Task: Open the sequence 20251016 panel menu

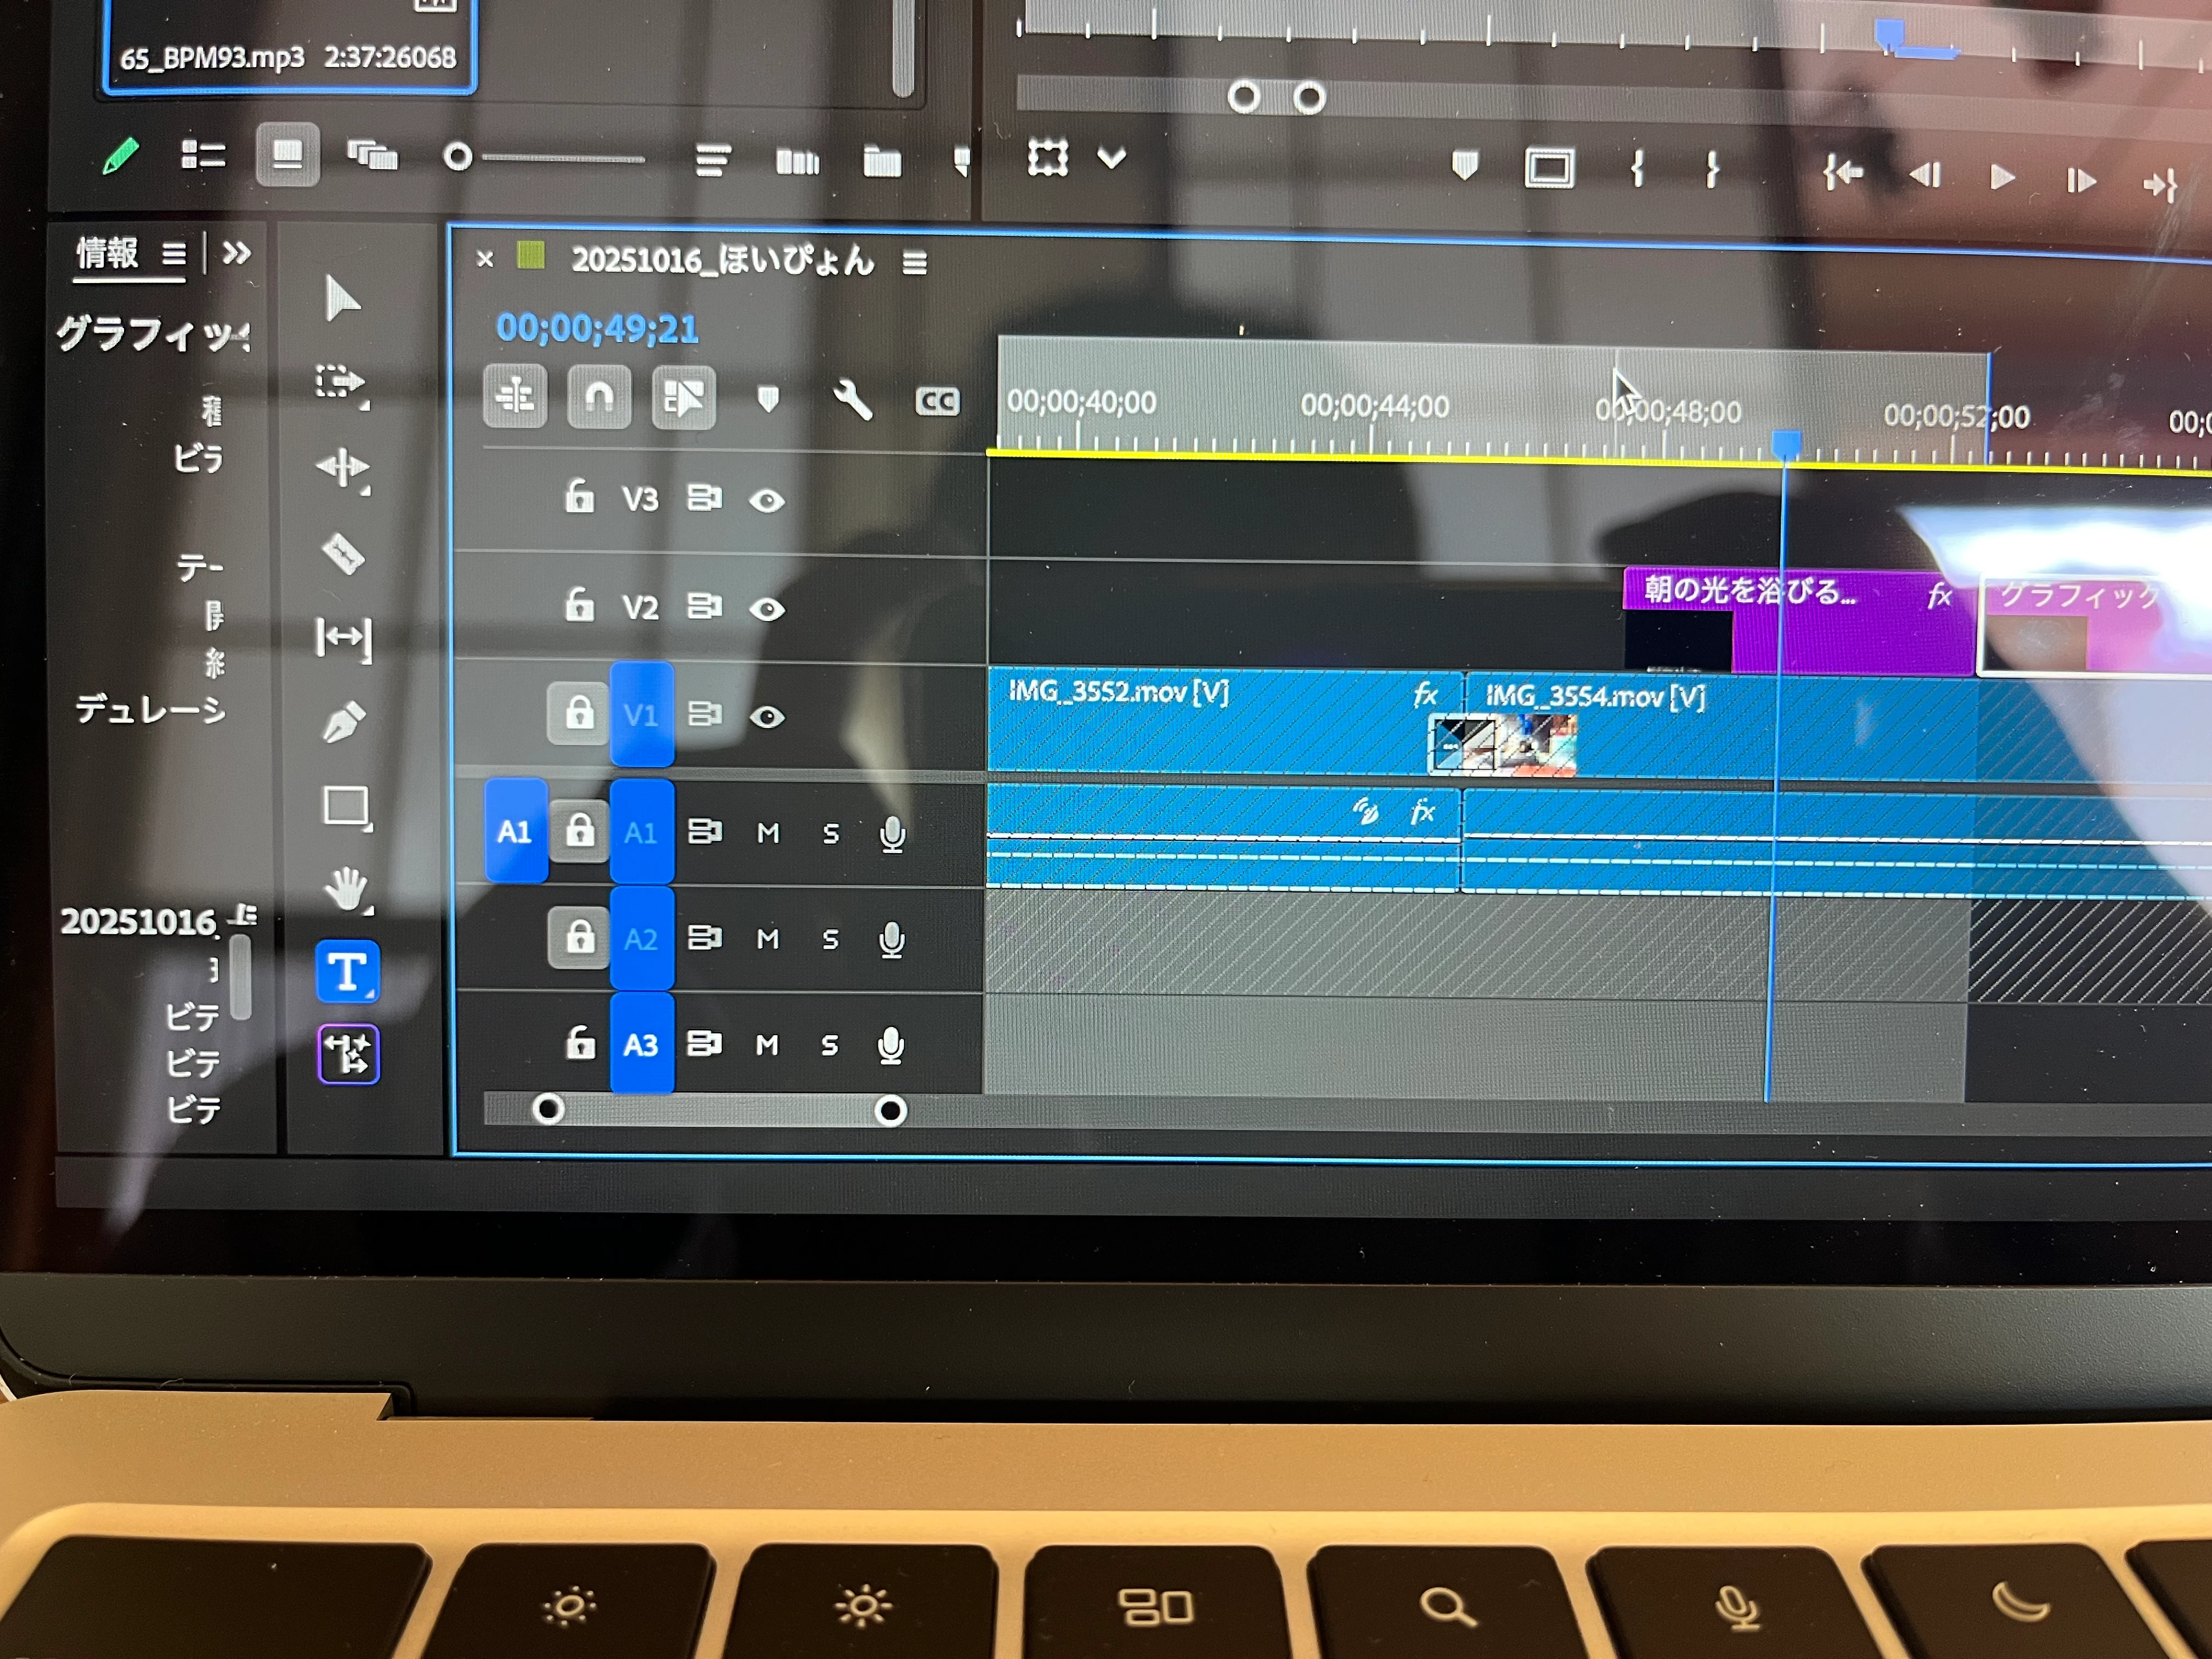Action: [914, 263]
